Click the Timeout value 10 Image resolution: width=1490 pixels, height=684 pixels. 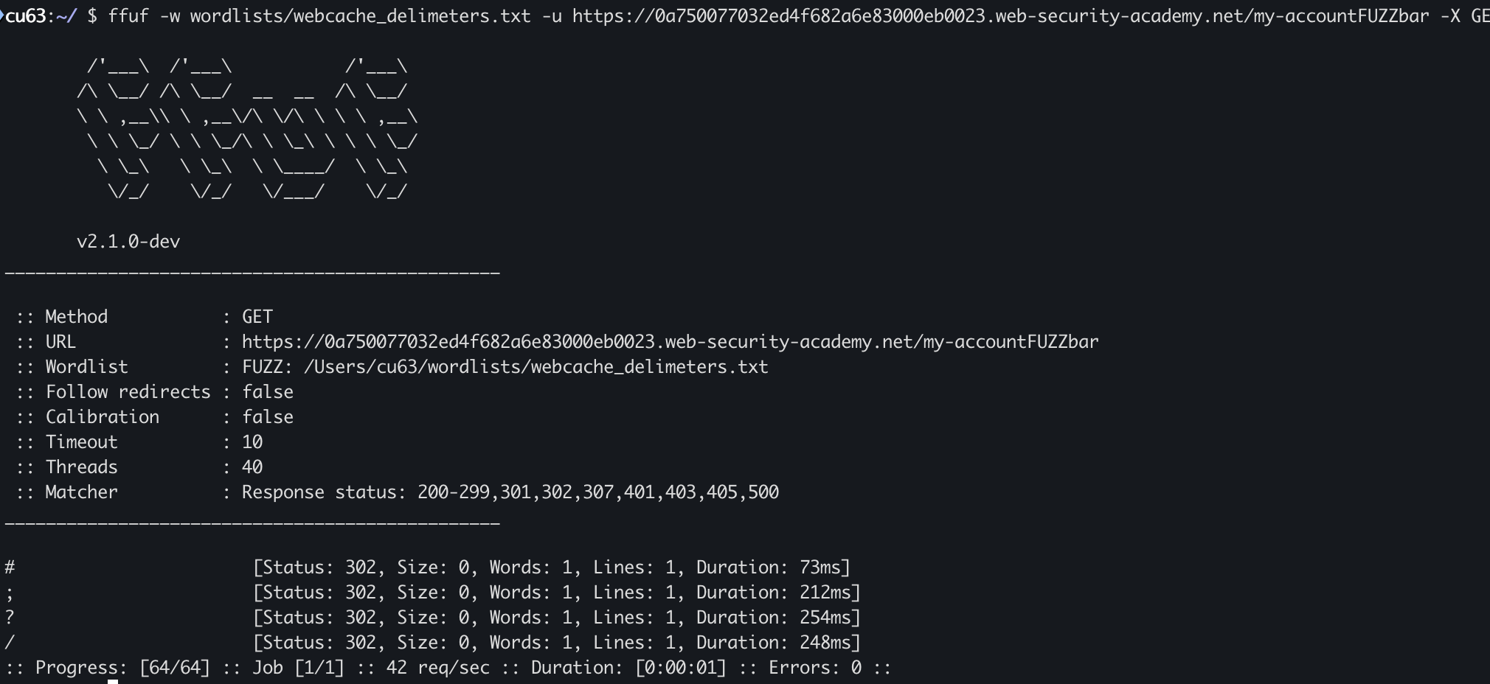[x=252, y=442]
